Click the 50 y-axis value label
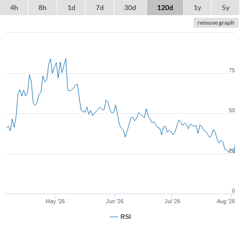Image resolution: width=240 pixels, height=230 pixels. [232, 110]
